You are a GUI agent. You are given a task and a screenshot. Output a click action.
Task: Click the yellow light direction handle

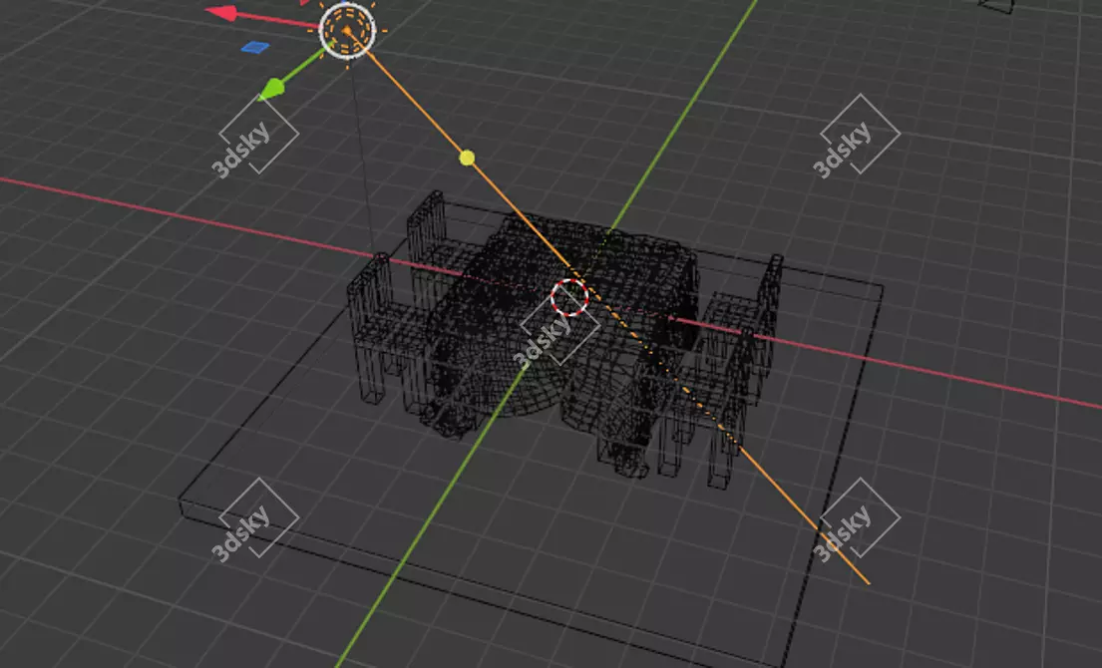467,159
